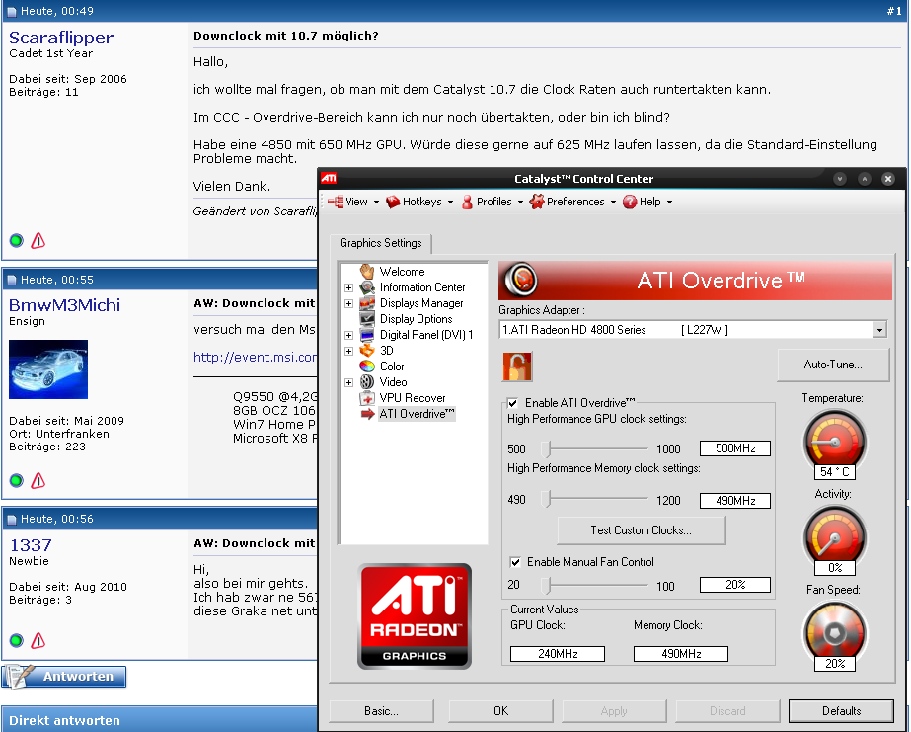This screenshot has height=732, width=911.
Task: Expand the Video tree node
Action: pyautogui.click(x=348, y=382)
